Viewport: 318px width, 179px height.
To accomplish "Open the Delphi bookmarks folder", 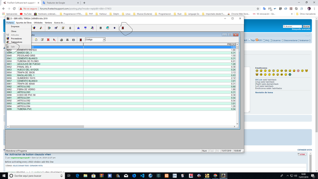I will [114, 14].
